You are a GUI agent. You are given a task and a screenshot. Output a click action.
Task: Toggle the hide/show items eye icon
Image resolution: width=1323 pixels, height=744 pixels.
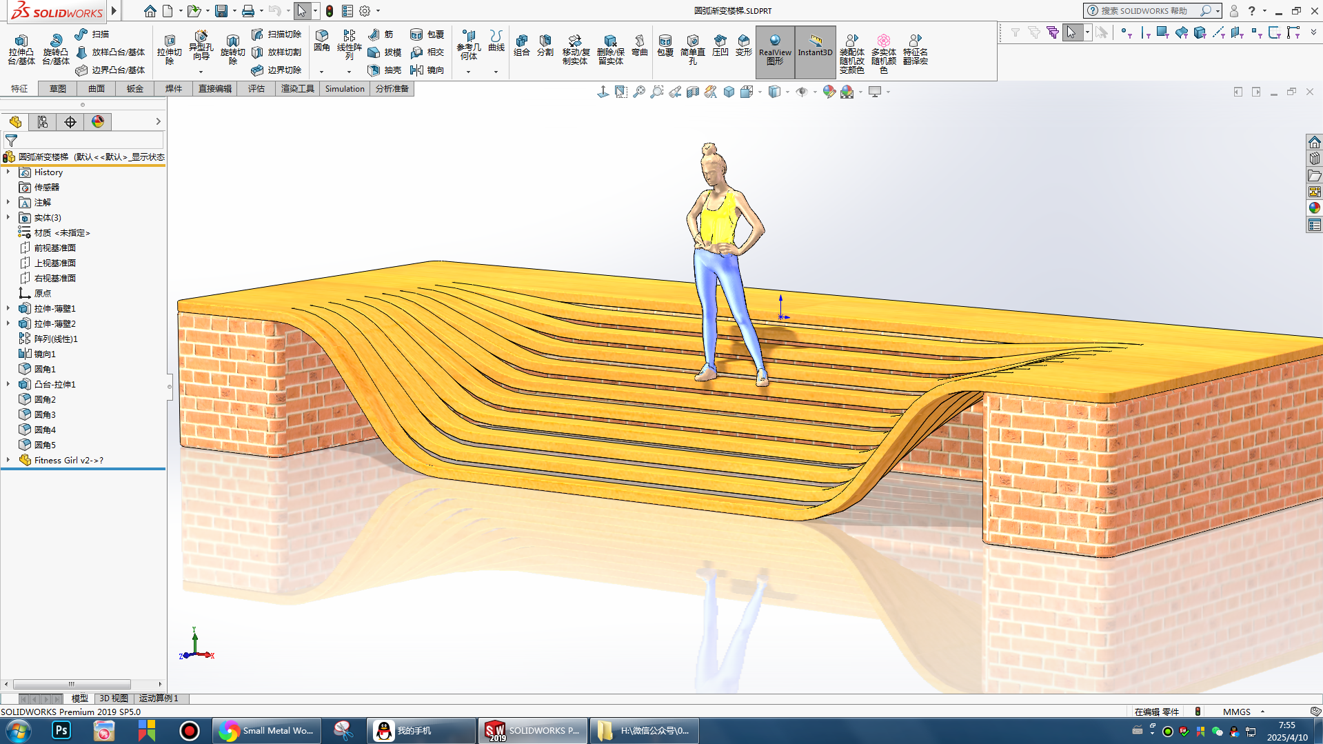pos(801,92)
